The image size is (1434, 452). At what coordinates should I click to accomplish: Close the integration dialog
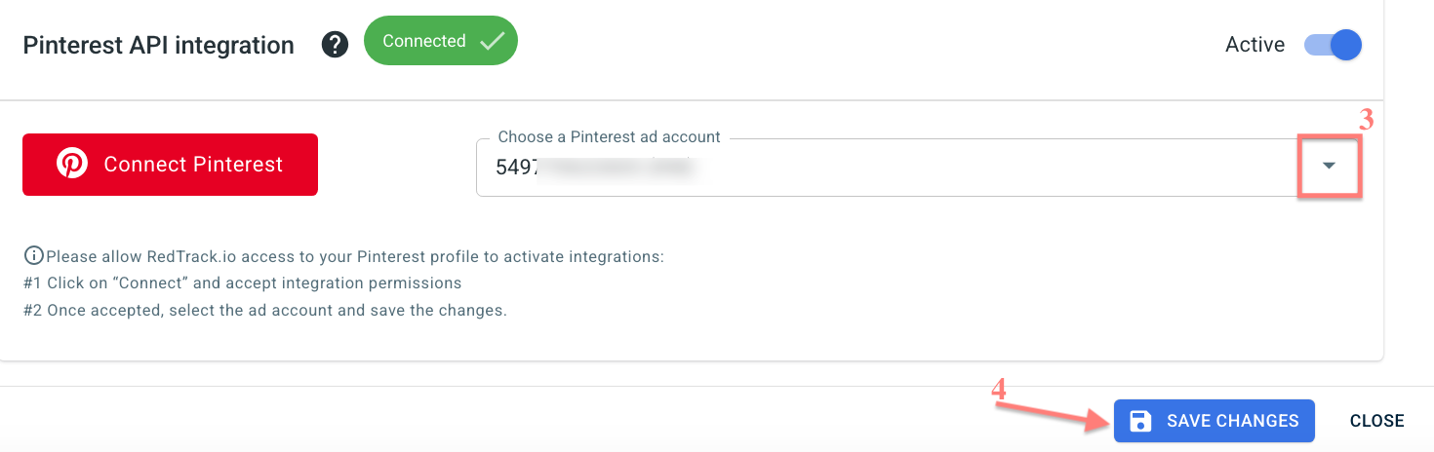point(1376,421)
